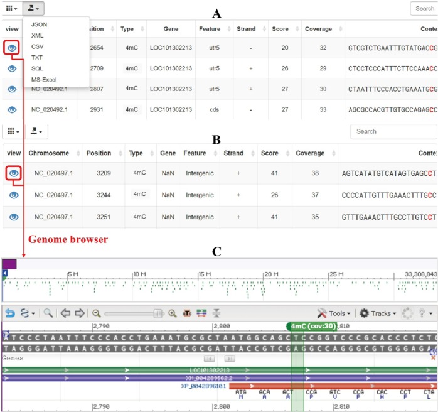438x412 pixels.
Task: Click the Genes track label
Action: (13, 358)
